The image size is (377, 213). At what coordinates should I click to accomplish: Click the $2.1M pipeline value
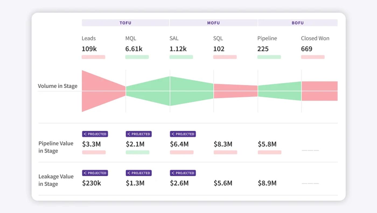point(135,144)
